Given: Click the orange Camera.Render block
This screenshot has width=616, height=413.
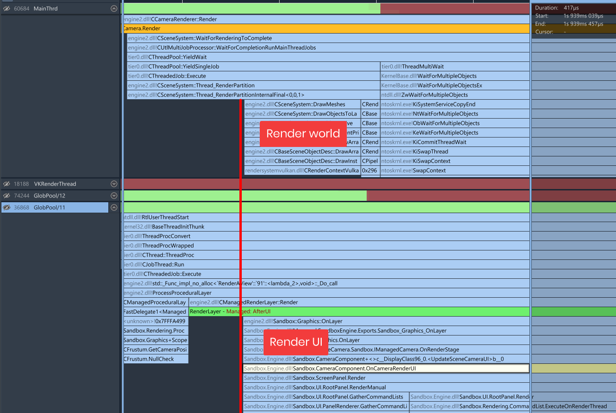Looking at the screenshot, I should click(x=326, y=28).
